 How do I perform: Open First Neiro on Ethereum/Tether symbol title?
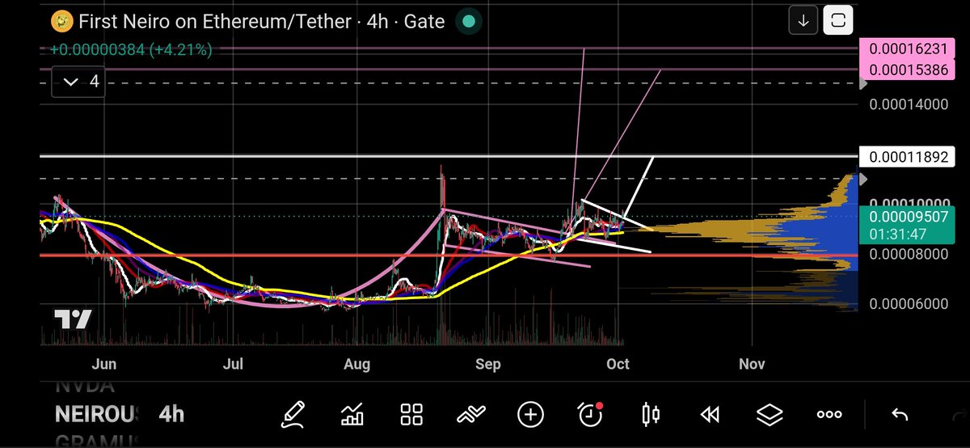pyautogui.click(x=215, y=21)
